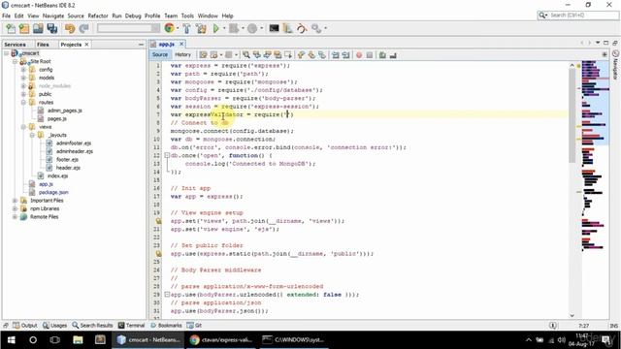Click the Shift Line Left icon
The height and width of the screenshot is (349, 621).
[336, 55]
